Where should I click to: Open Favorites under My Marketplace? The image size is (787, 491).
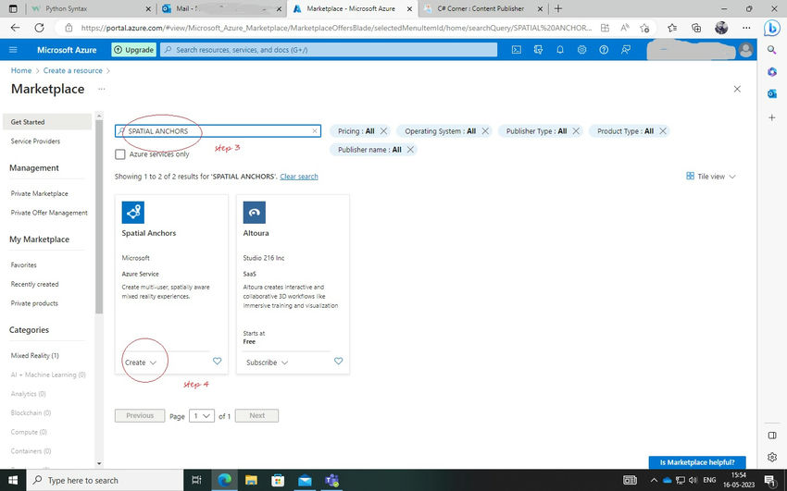coord(23,265)
